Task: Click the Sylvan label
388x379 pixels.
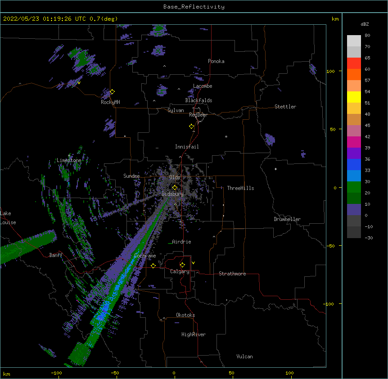Action: click(176, 110)
